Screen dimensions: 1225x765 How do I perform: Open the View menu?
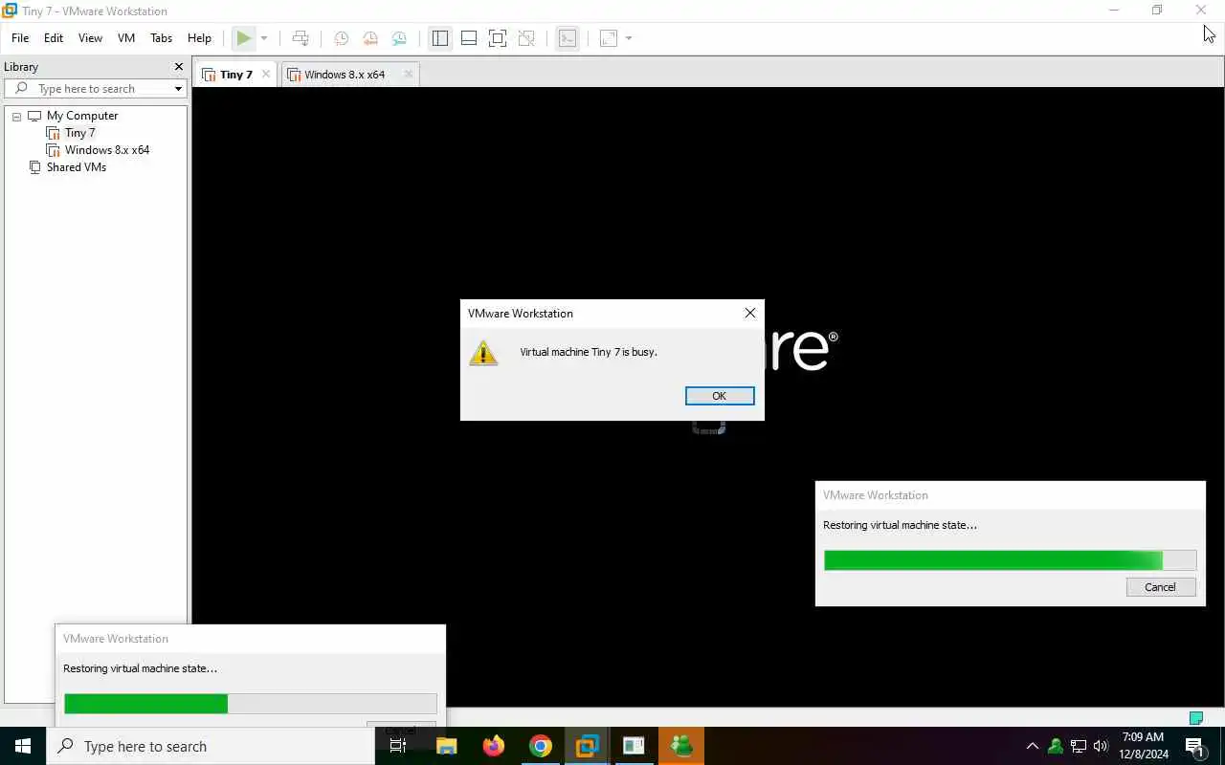[x=90, y=38]
